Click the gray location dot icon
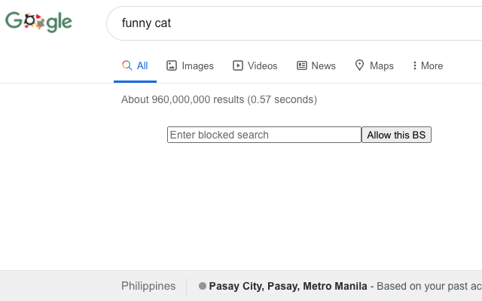The width and height of the screenshot is (482, 301). coord(203,286)
